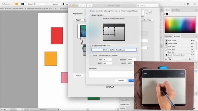Click the Bottom coordinate field

[x=132, y=60]
